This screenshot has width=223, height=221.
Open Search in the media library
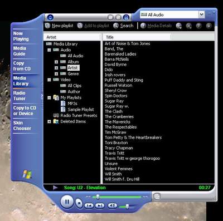tap(123, 26)
